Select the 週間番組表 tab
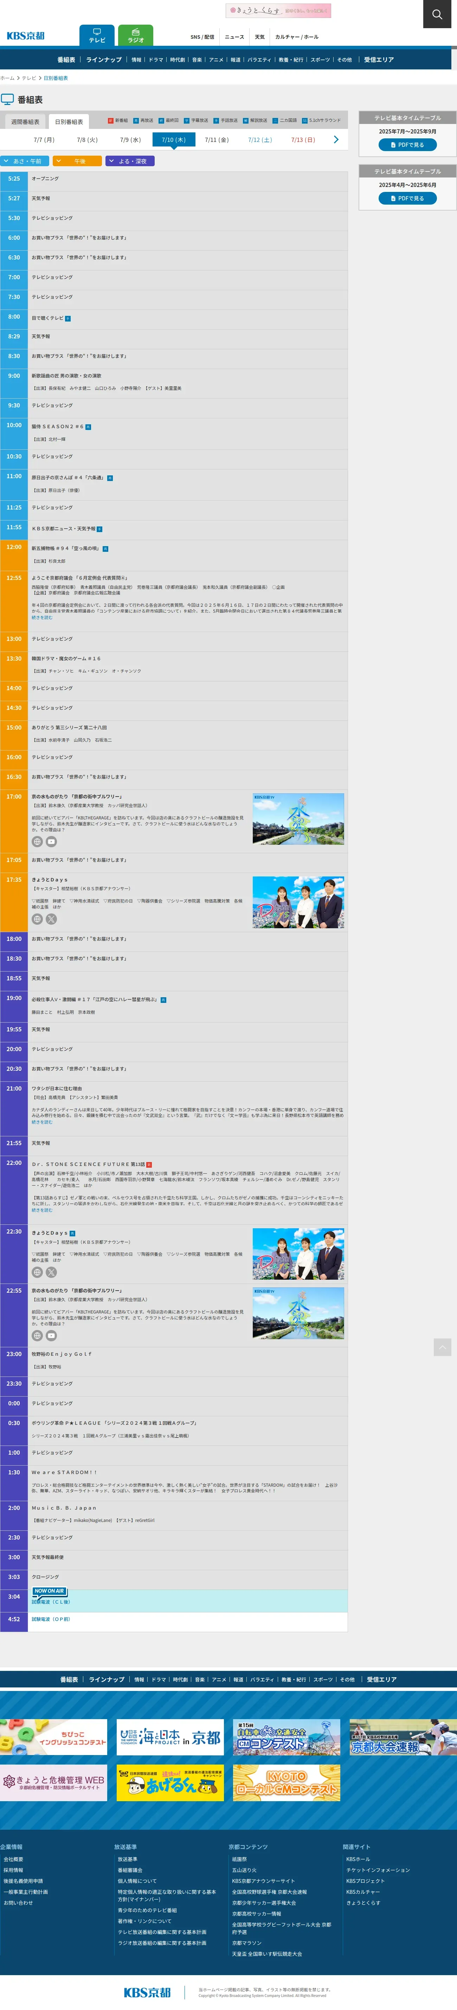This screenshot has height=2010, width=457. [x=25, y=122]
